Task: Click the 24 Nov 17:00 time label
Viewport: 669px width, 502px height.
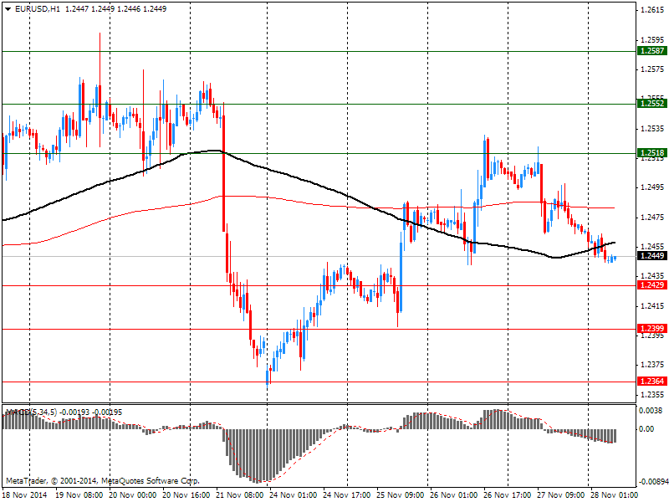Action: click(346, 495)
